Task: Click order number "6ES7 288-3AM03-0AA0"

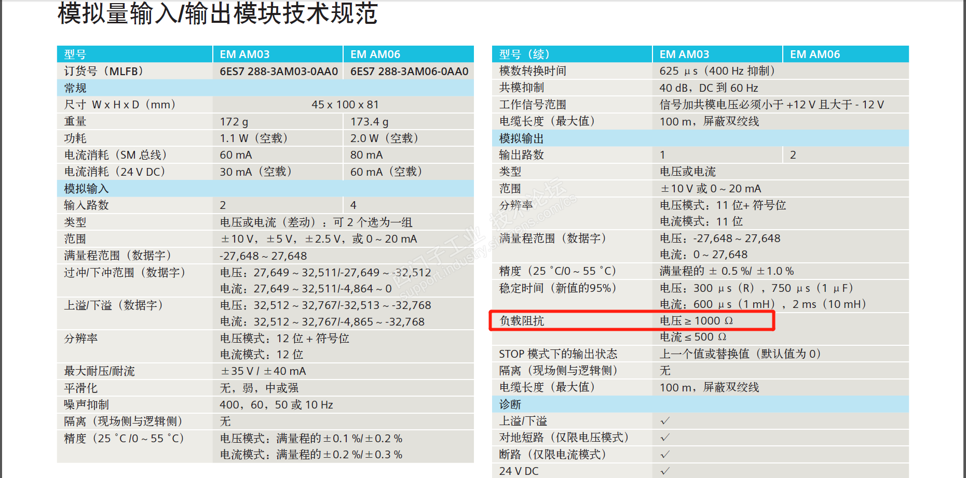Action: (279, 71)
